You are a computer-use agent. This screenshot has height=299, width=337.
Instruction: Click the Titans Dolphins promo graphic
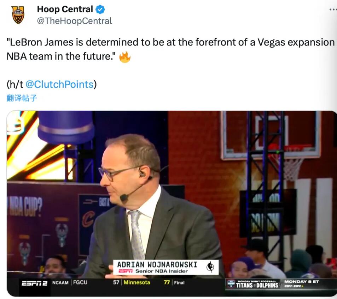click(257, 285)
